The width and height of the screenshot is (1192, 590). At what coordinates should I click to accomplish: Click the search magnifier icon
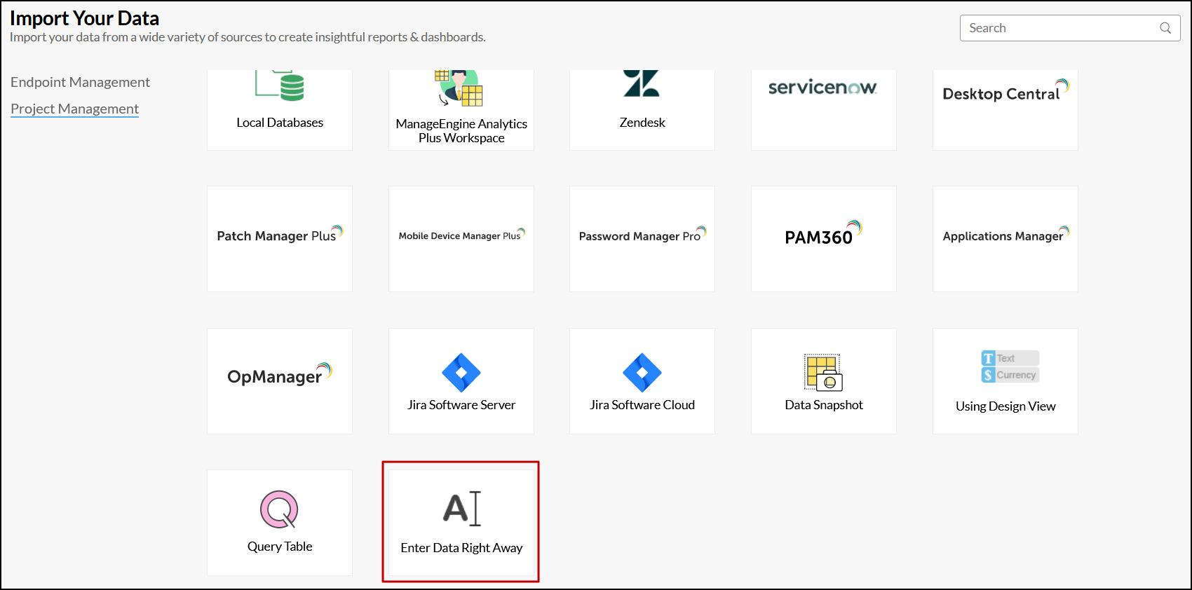pyautogui.click(x=1165, y=28)
